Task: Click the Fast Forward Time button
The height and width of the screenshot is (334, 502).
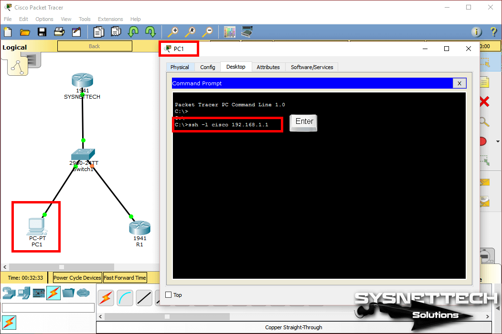Action: pyautogui.click(x=125, y=278)
